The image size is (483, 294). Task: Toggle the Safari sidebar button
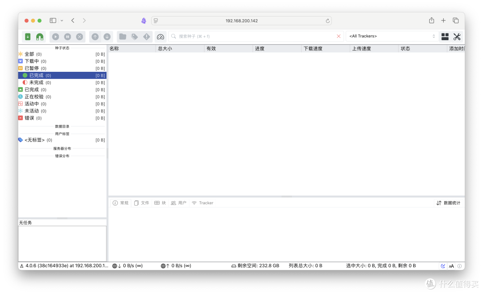point(53,21)
